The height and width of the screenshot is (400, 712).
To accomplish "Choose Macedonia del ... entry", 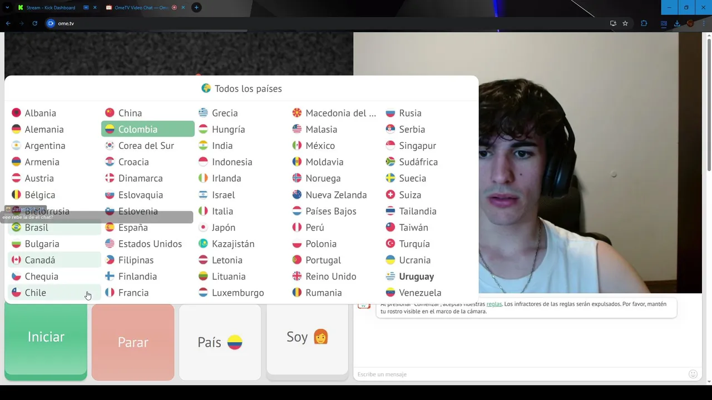I will (x=334, y=113).
